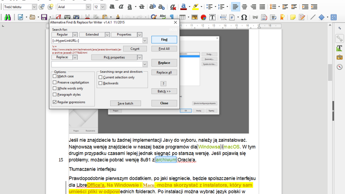The height and width of the screenshot is (194, 345).
Task: Apply subscript formatting
Action: point(161,7)
